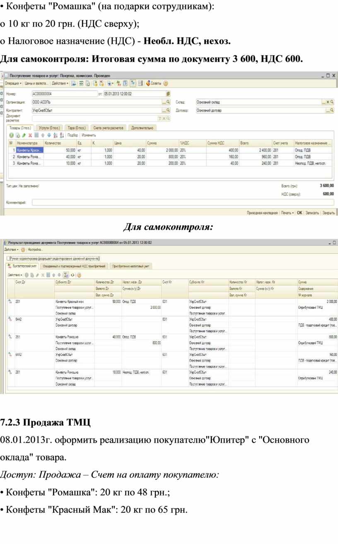338x544 pixels.
Task: Search Договор with its magnifier icon
Action: coord(332,110)
